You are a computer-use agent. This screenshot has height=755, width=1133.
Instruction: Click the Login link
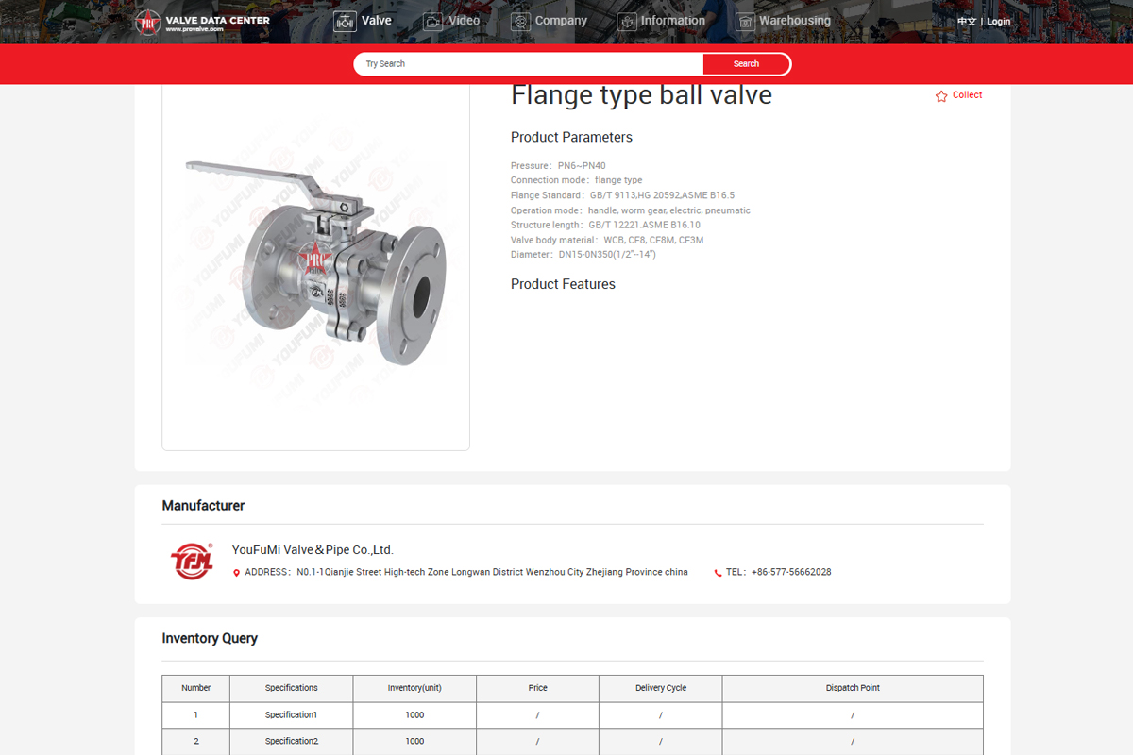999,22
